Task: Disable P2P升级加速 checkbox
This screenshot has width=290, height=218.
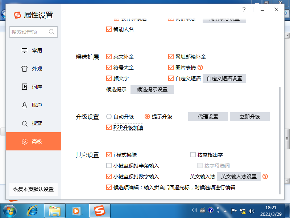Action: (x=109, y=128)
